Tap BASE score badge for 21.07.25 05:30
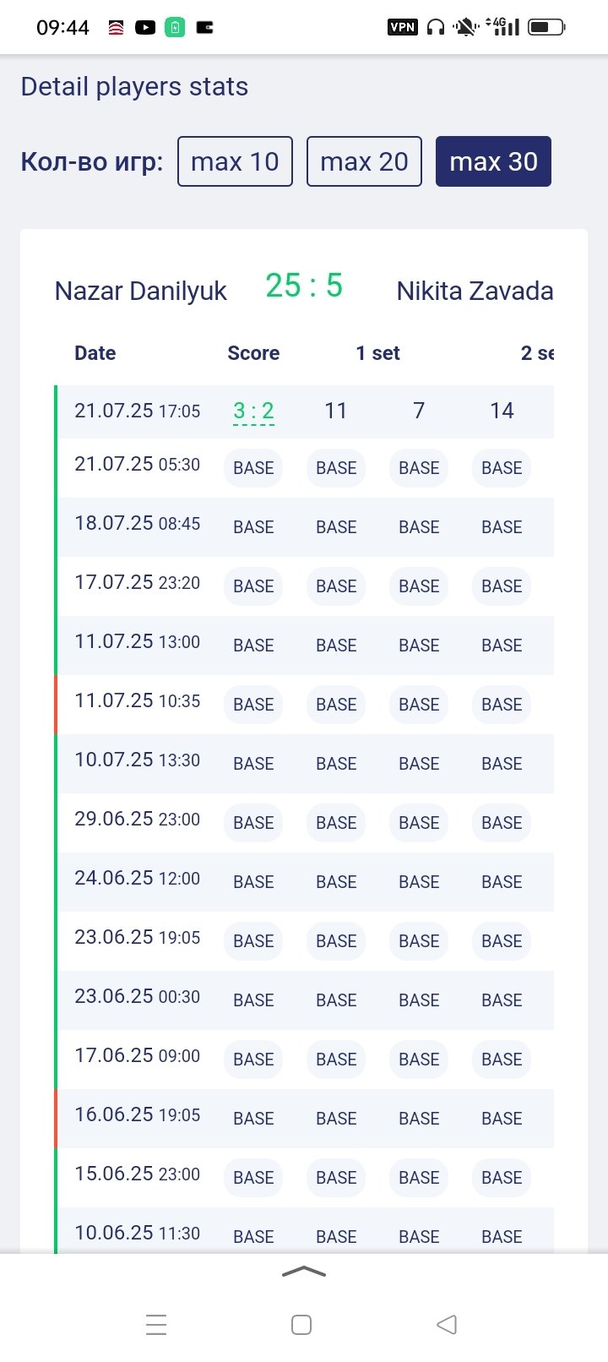608x1362 pixels. pyautogui.click(x=253, y=468)
